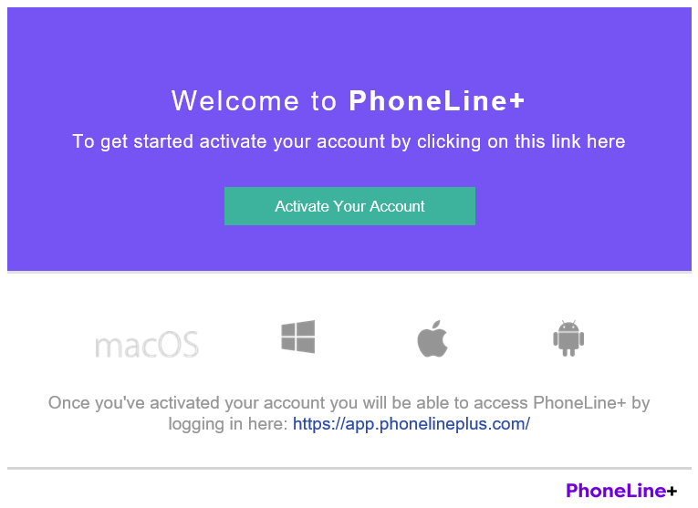
Task: Open the app.phonelineplus.com login link
Action: coord(411,424)
